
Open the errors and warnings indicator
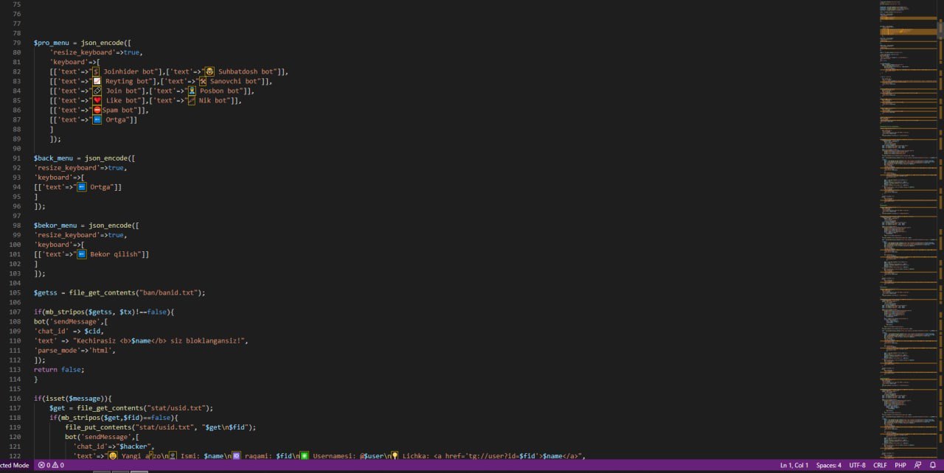pyautogui.click(x=51, y=466)
